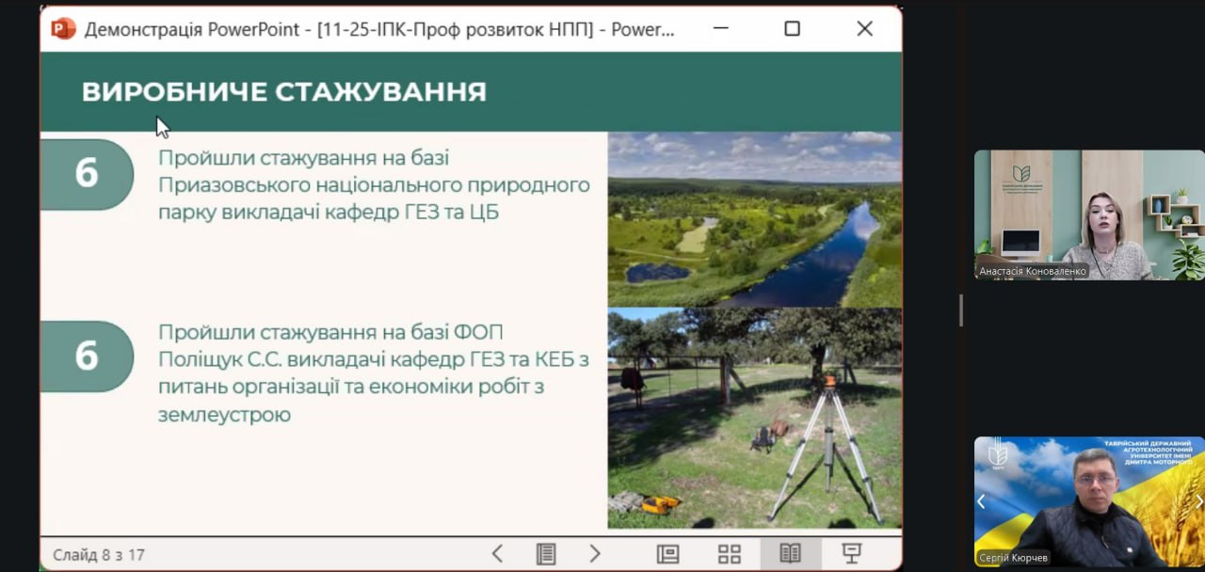
Task: Click the right arrow on Сергій Кюрчев tile
Action: tap(1198, 501)
